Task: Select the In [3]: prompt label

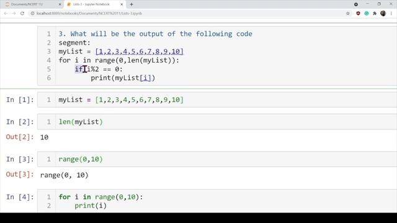Action: 20,159
